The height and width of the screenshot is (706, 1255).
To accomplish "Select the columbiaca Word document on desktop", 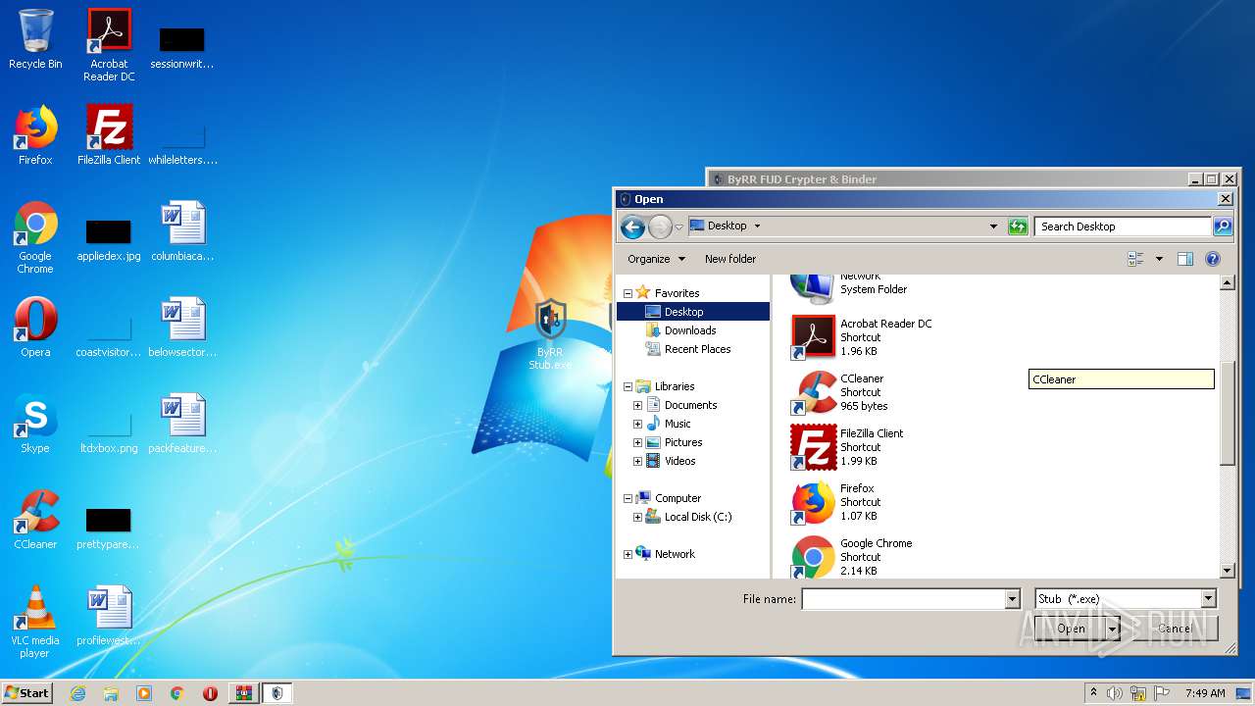I will 182,231.
